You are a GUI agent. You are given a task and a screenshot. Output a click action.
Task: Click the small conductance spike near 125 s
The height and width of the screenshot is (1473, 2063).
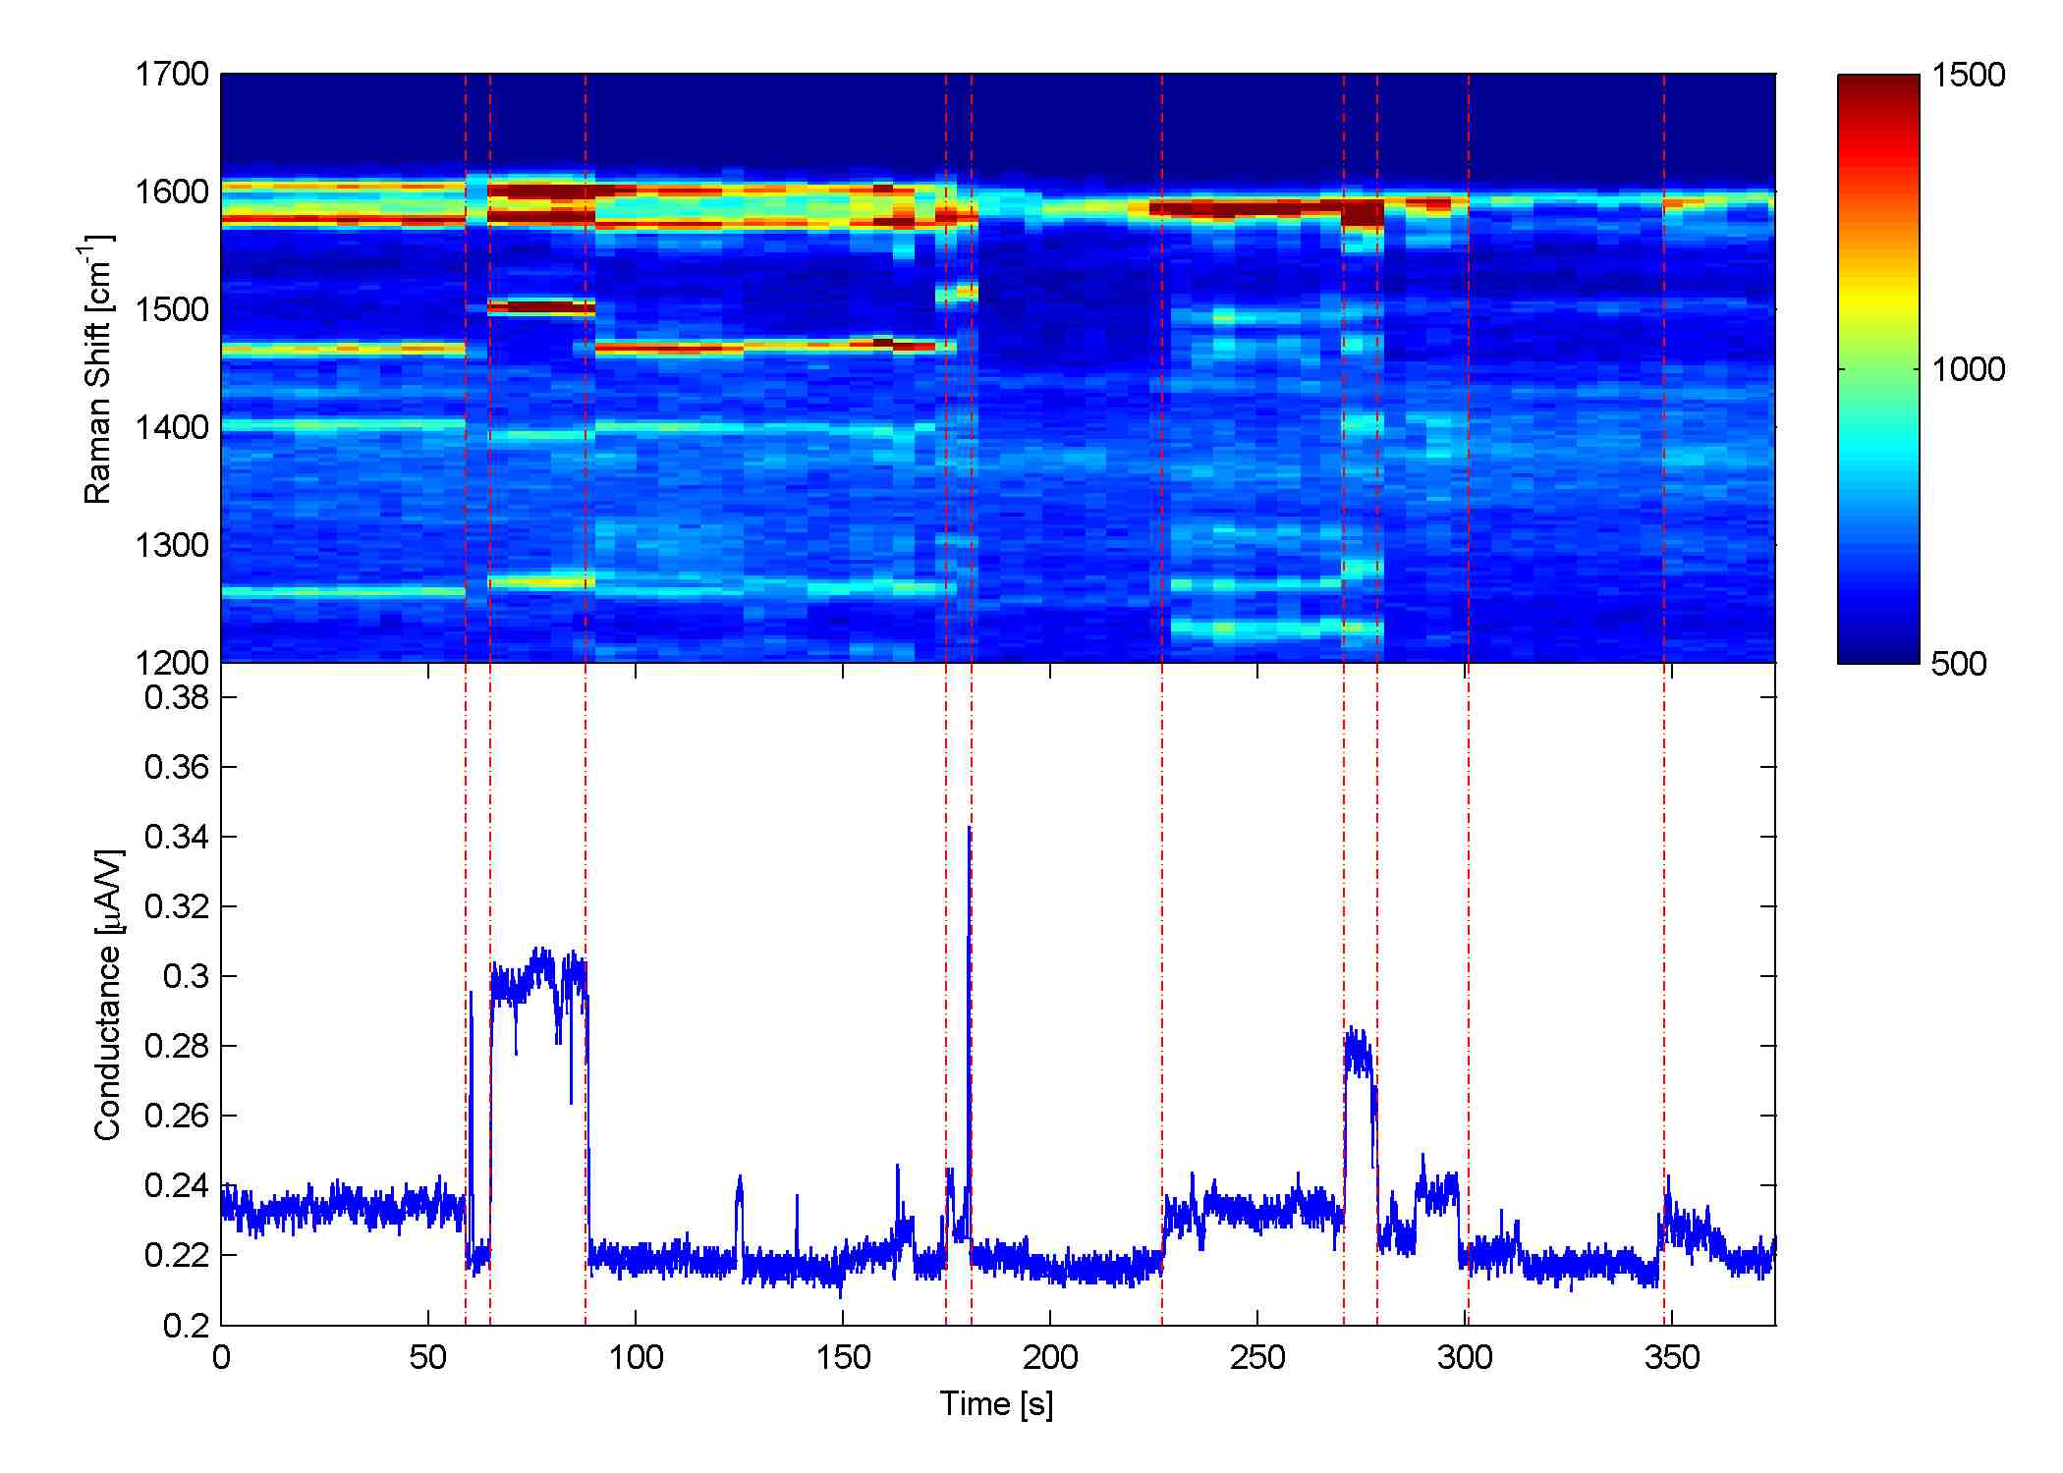pos(740,1188)
